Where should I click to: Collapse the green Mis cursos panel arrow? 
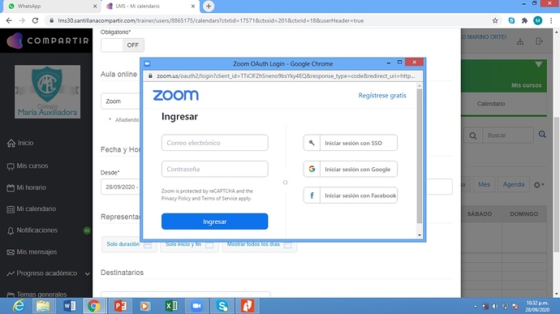click(x=539, y=65)
